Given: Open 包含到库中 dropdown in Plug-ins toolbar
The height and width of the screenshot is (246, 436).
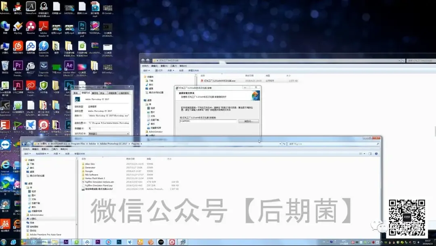Looking at the screenshot, I should pyautogui.click(x=42, y=154).
